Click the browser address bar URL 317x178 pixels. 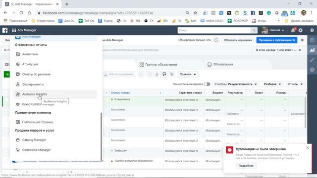tap(98, 13)
